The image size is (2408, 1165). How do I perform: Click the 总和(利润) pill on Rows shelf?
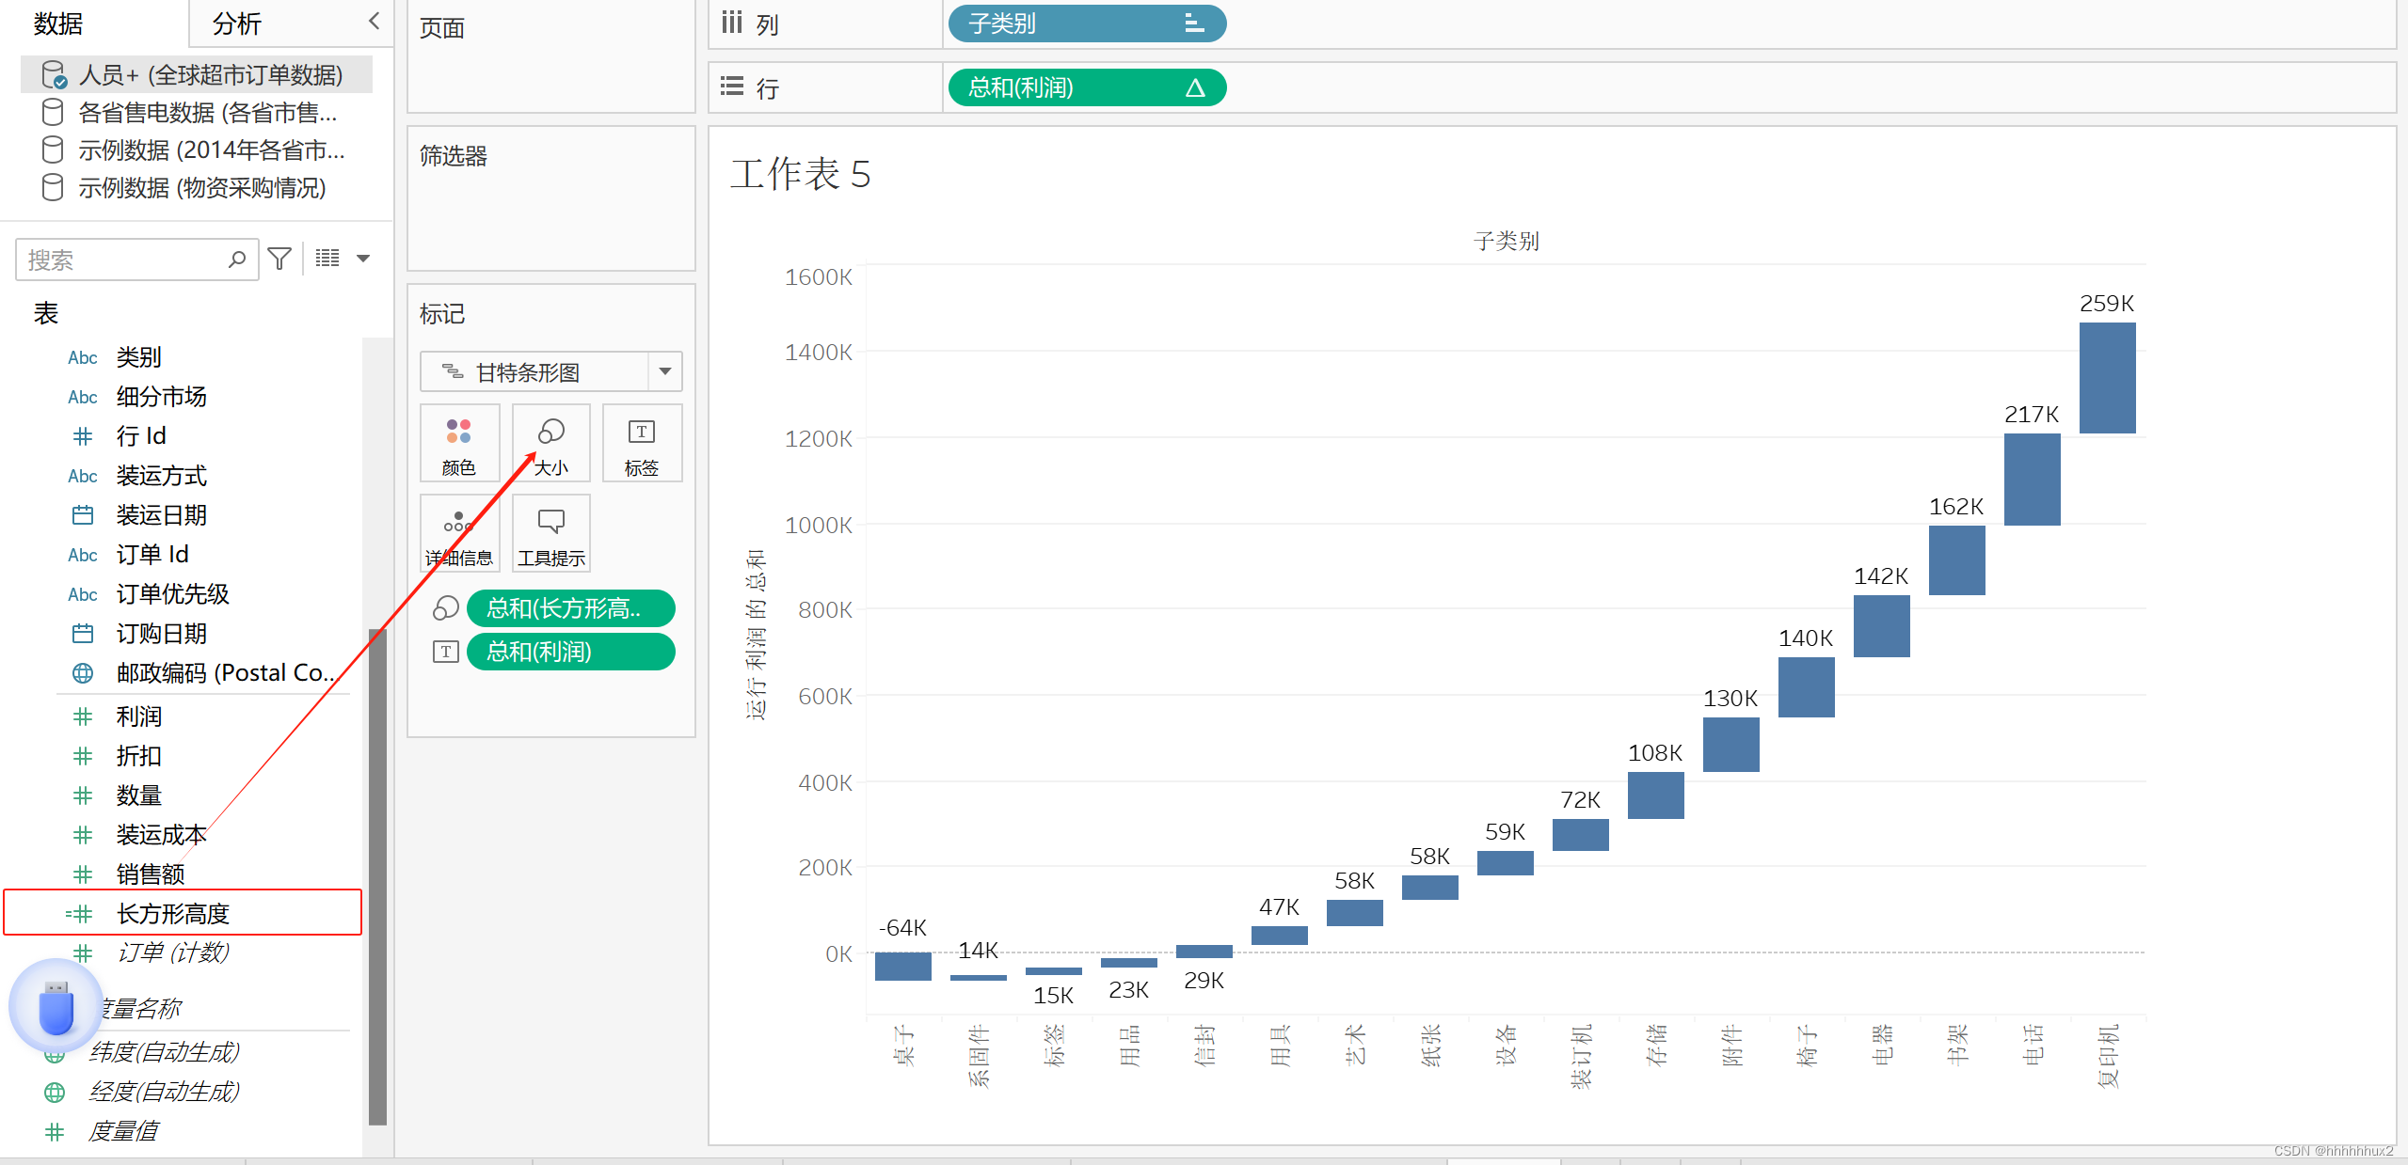tap(1085, 87)
